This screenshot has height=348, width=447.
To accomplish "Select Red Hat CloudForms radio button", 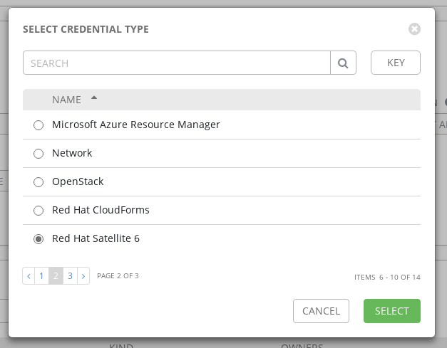I will point(38,211).
